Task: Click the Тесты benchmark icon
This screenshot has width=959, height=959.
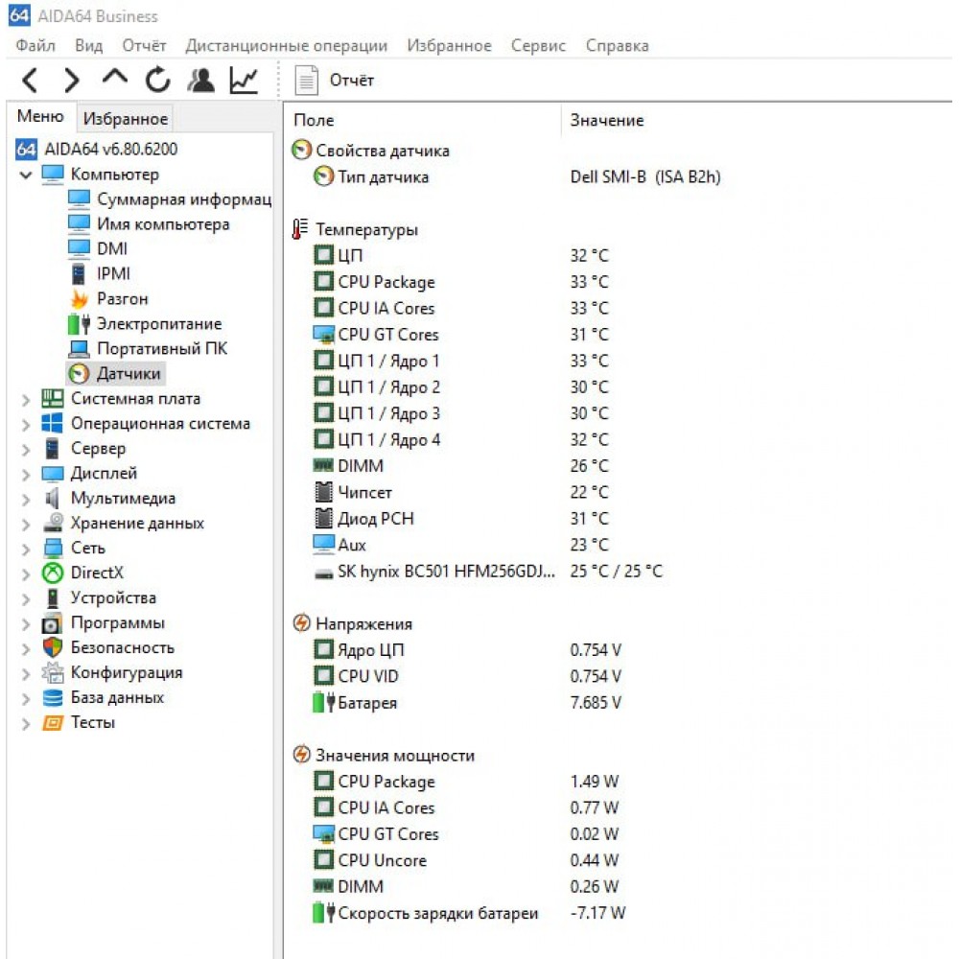Action: pyautogui.click(x=53, y=723)
